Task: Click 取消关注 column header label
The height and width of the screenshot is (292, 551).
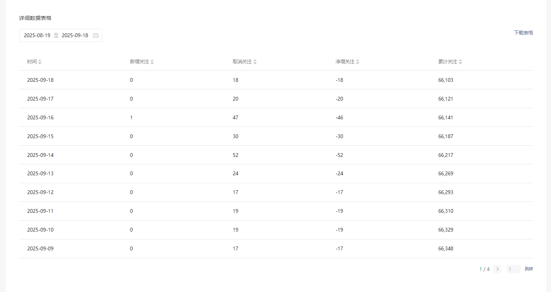Action: 242,62
